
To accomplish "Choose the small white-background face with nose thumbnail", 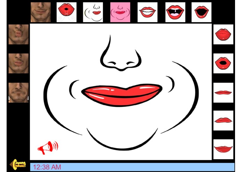I will 93,12.
